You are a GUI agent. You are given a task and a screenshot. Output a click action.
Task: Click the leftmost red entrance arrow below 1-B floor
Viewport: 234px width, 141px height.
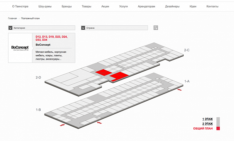click(x=62, y=125)
